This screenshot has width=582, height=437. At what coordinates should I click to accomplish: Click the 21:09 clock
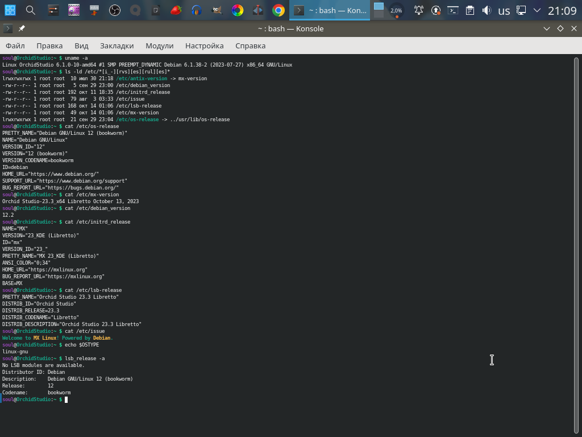tap(562, 10)
